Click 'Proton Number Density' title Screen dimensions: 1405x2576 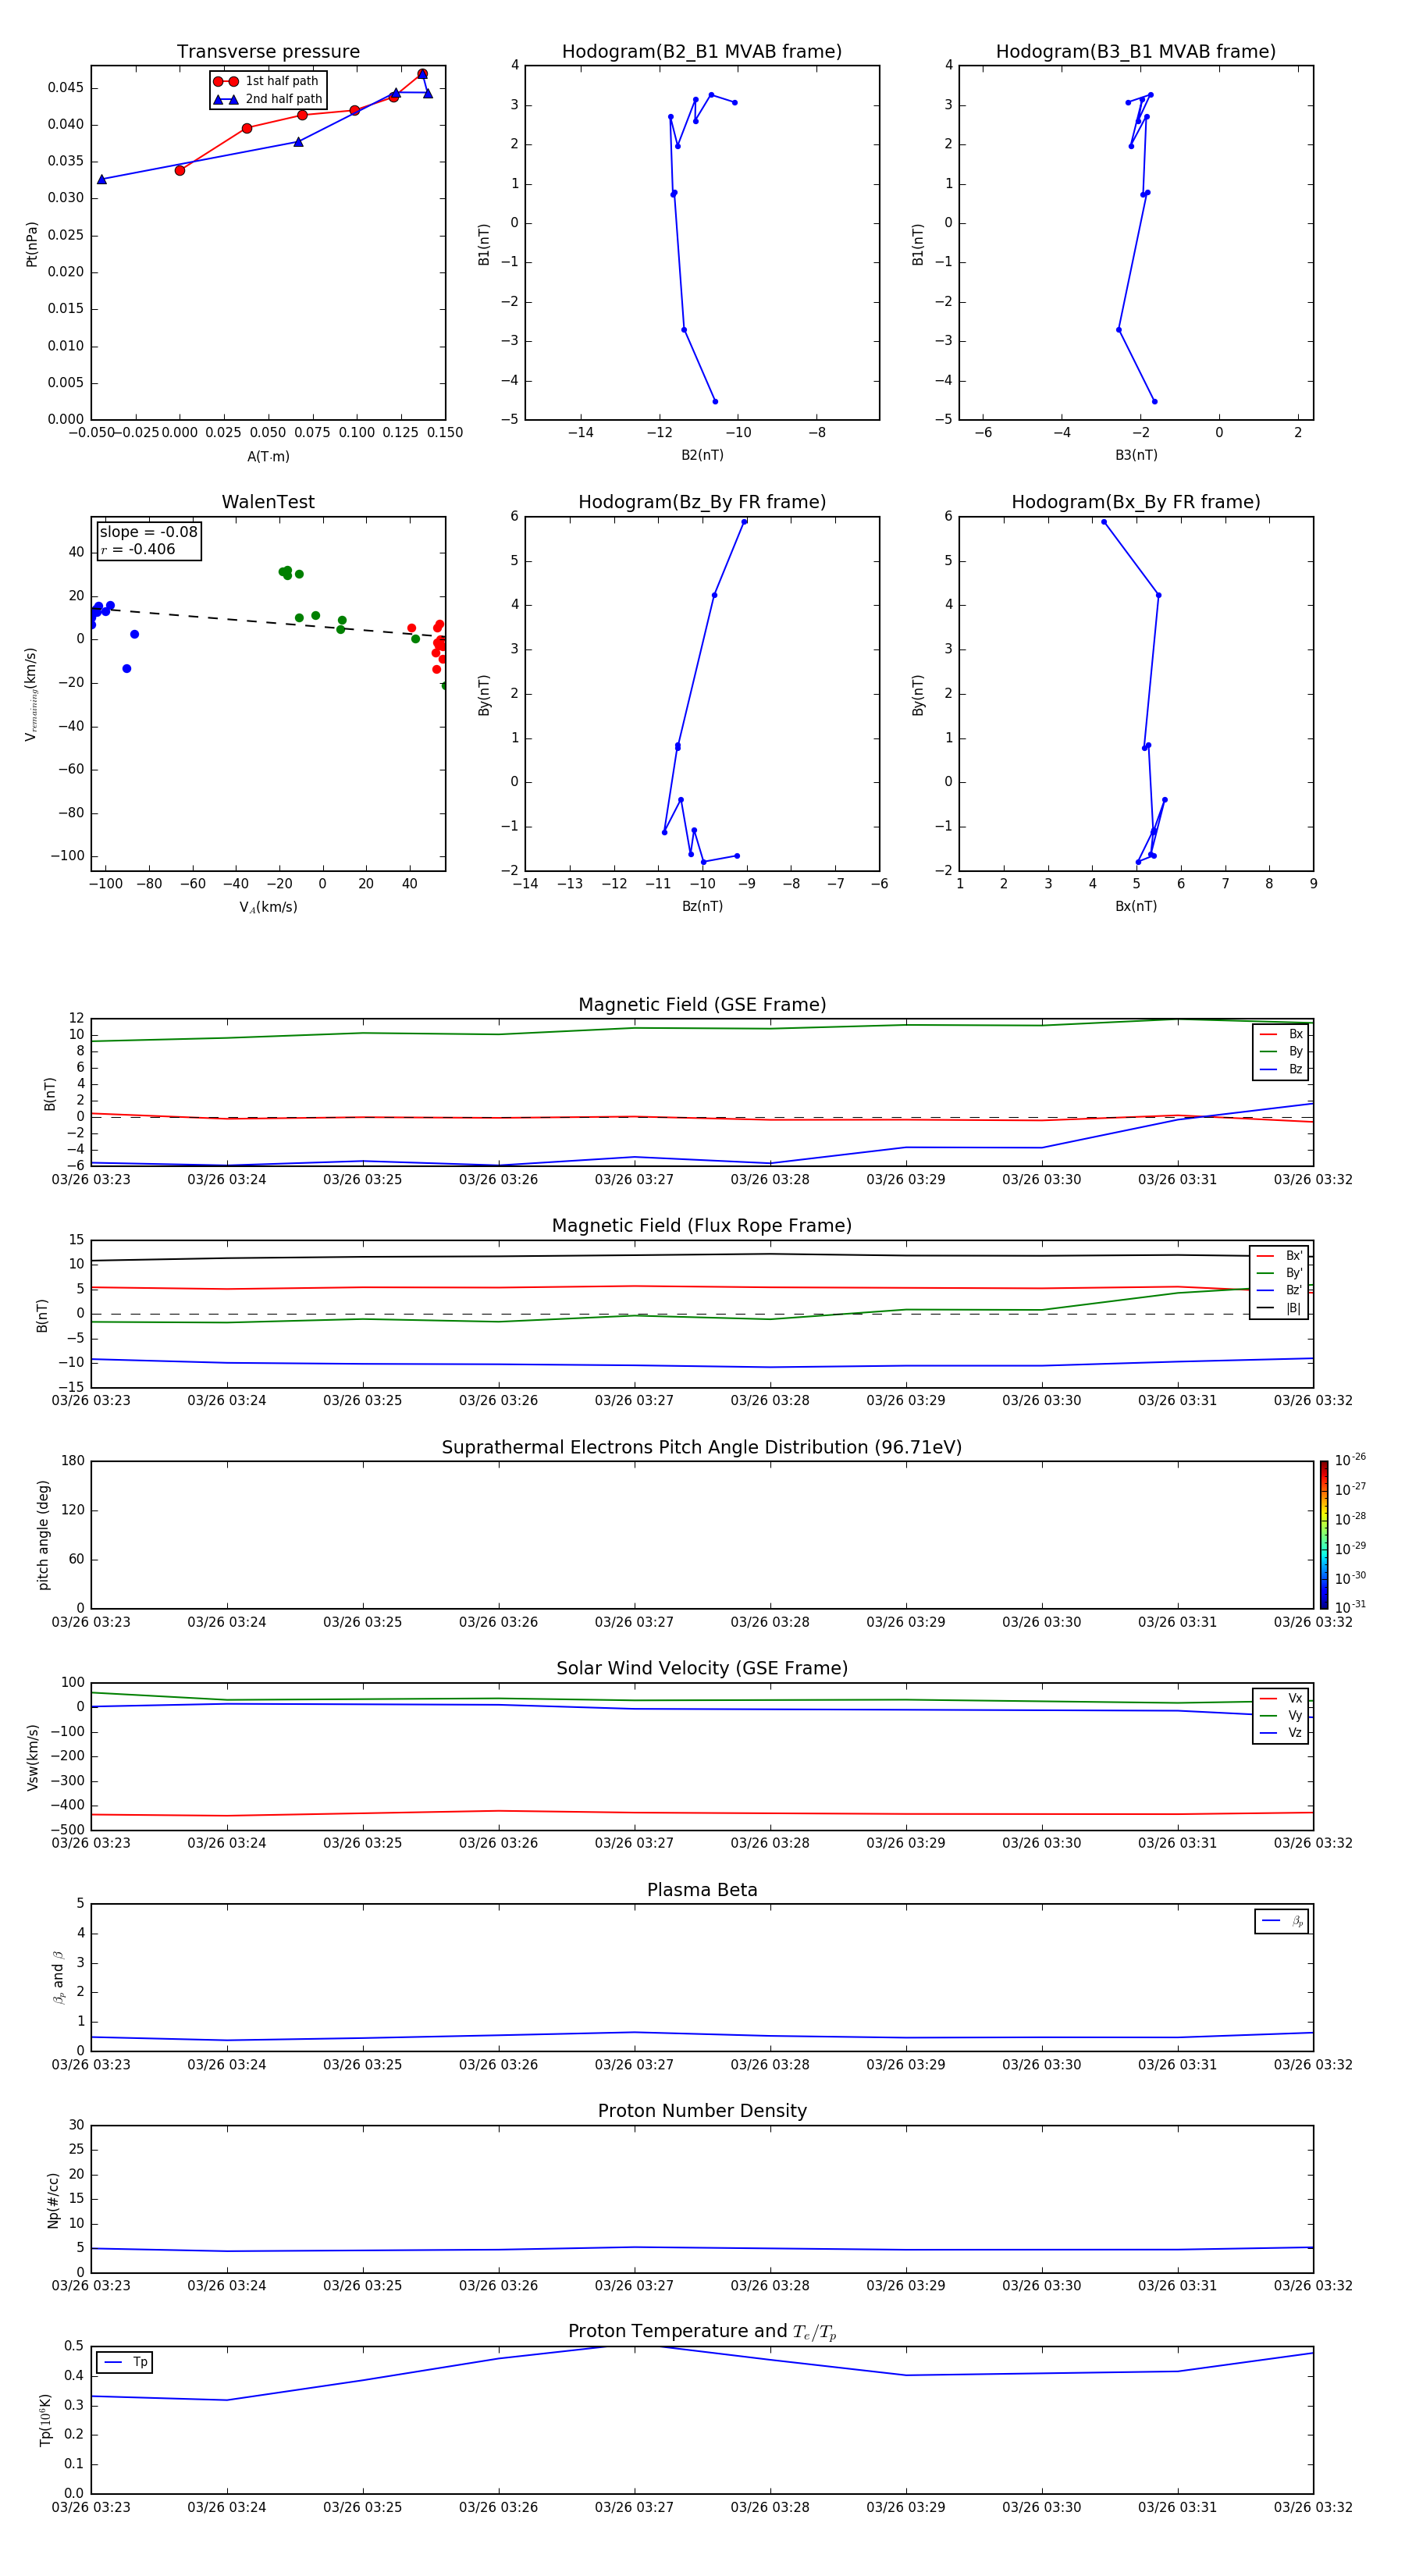point(702,2111)
